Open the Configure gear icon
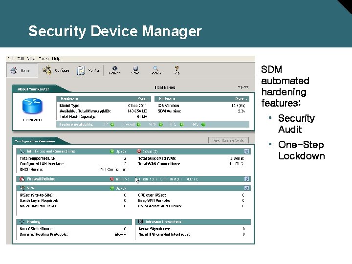352x264 pixels. click(x=47, y=70)
